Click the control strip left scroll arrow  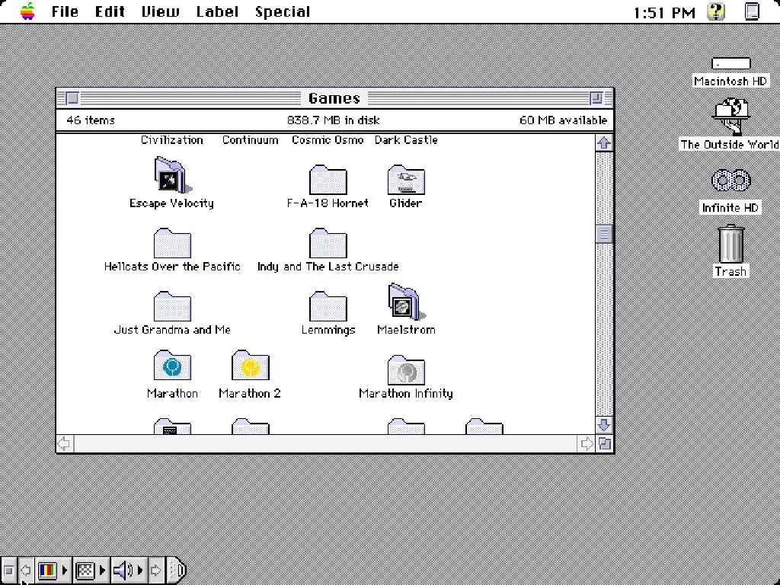tap(26, 570)
